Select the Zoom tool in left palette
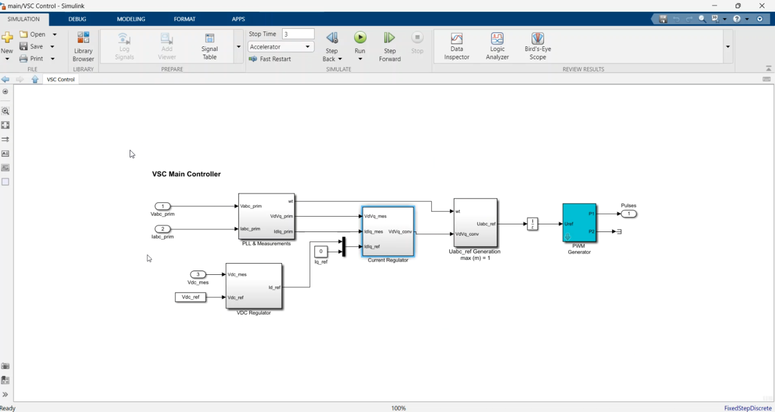 click(x=5, y=111)
